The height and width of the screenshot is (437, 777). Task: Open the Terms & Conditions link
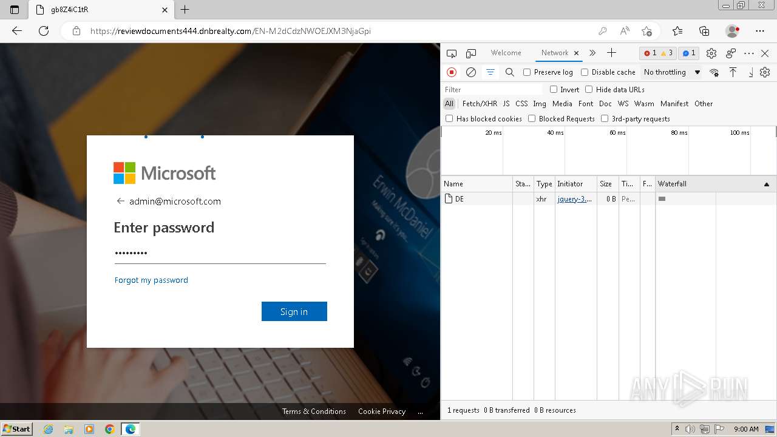[x=314, y=412]
